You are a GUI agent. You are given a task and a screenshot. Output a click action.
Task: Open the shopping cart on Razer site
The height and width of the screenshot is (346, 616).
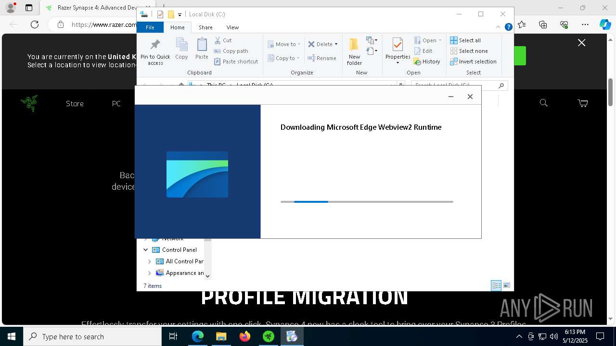click(583, 103)
